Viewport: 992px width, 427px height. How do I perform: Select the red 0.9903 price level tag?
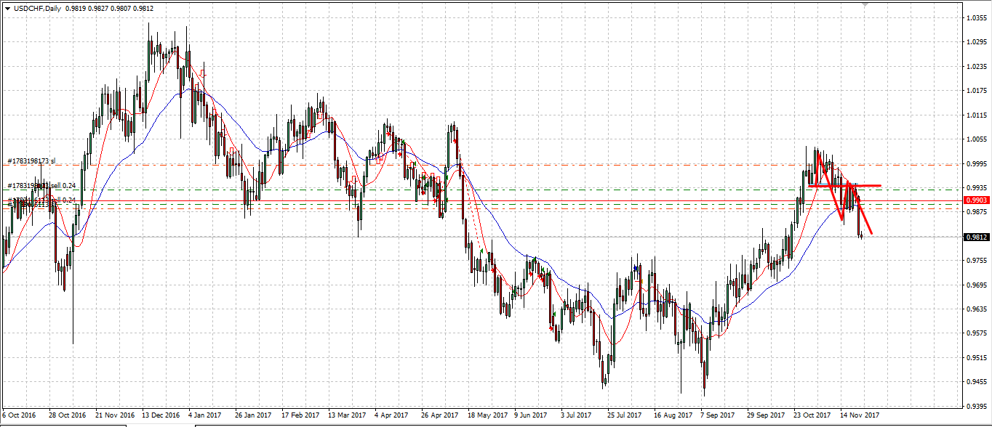(976, 200)
